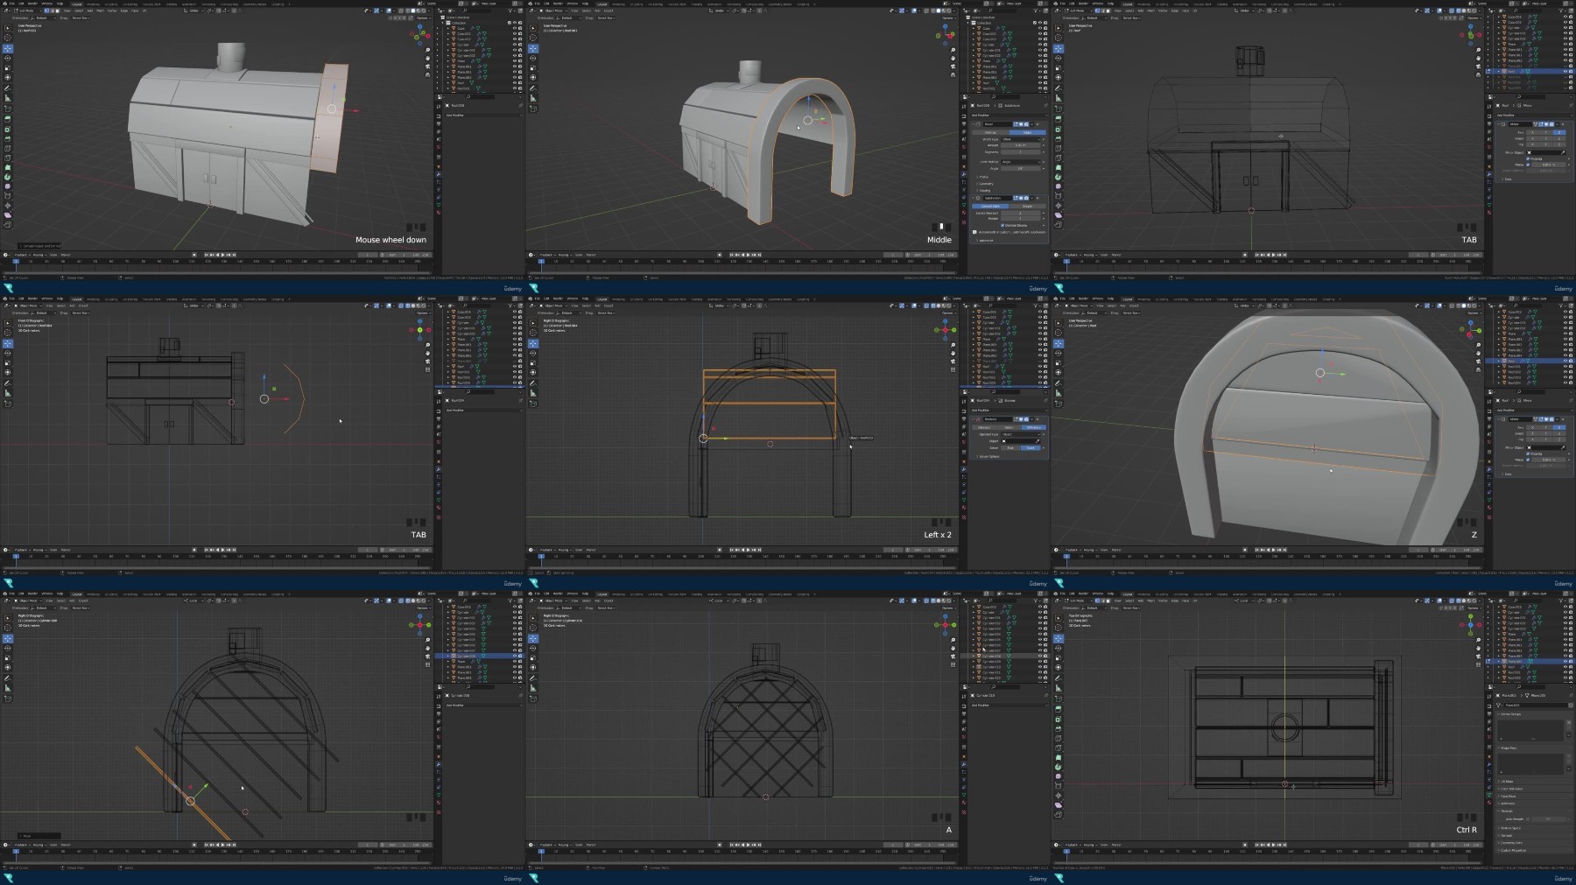Viewport: 1576px width, 885px height.
Task: Click Merge distance slider in 'Z' frame
Action: (x=1548, y=460)
